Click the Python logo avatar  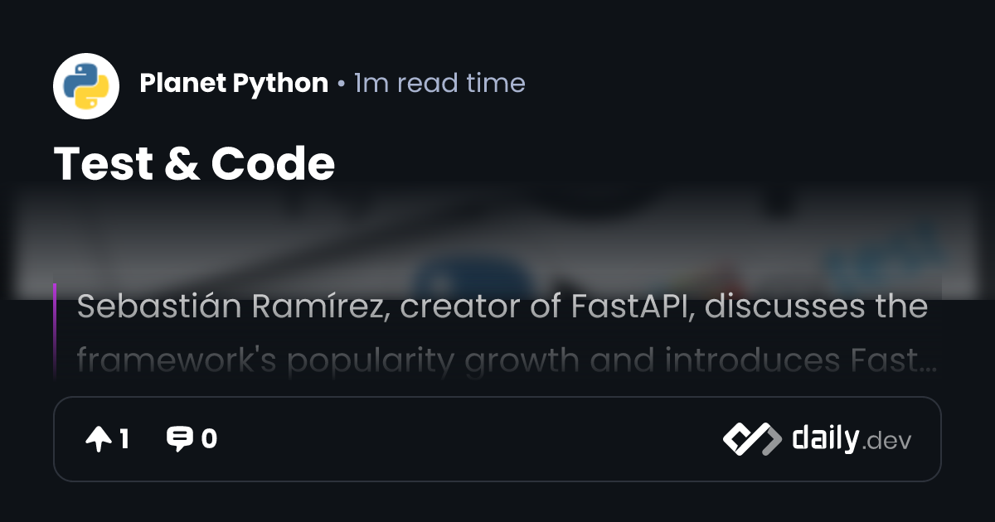[x=86, y=86]
